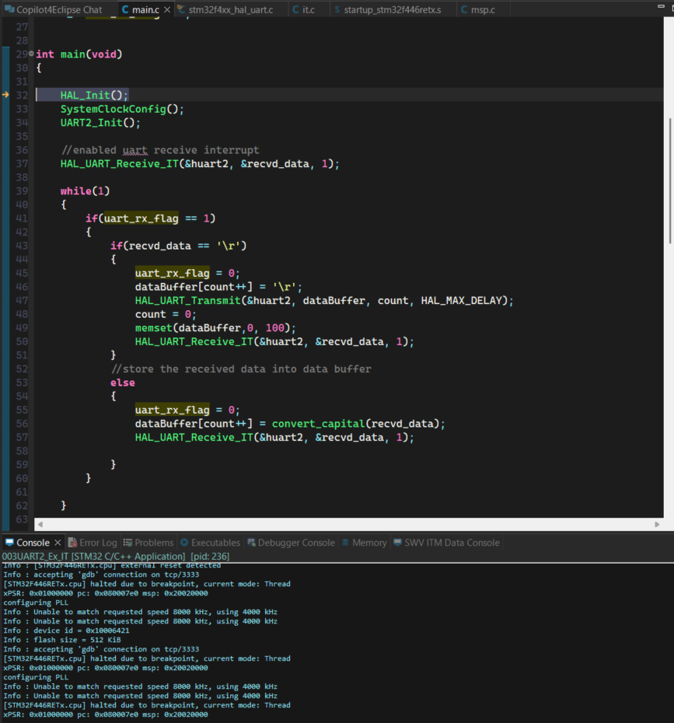The width and height of the screenshot is (674, 723).
Task: Open the msp.c tab
Action: (x=482, y=9)
